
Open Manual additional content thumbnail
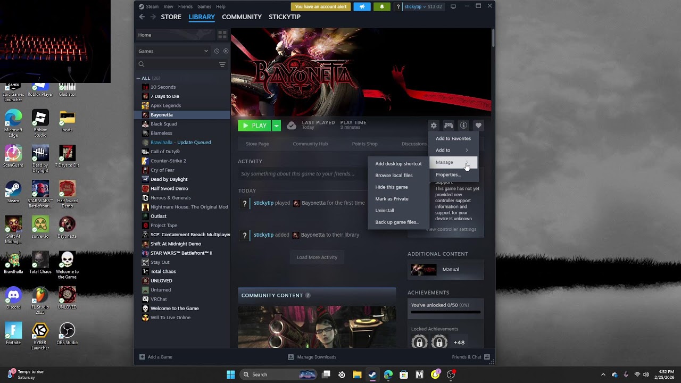point(423,270)
